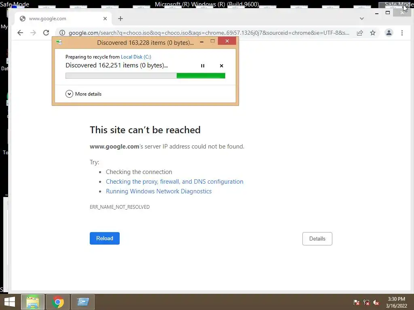
Task: Run Windows Network Diagnostics link
Action: (x=158, y=191)
